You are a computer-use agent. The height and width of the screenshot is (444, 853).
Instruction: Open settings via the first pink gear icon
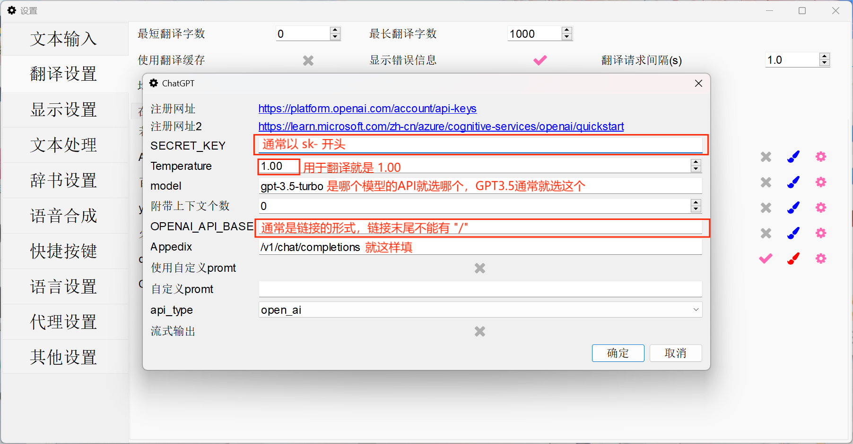pos(821,157)
